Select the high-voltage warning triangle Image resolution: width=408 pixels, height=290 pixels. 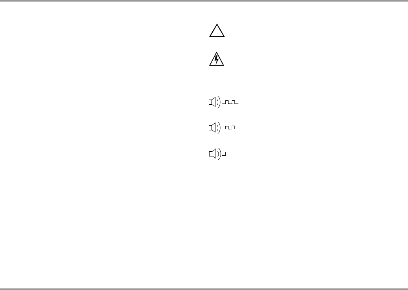(217, 59)
